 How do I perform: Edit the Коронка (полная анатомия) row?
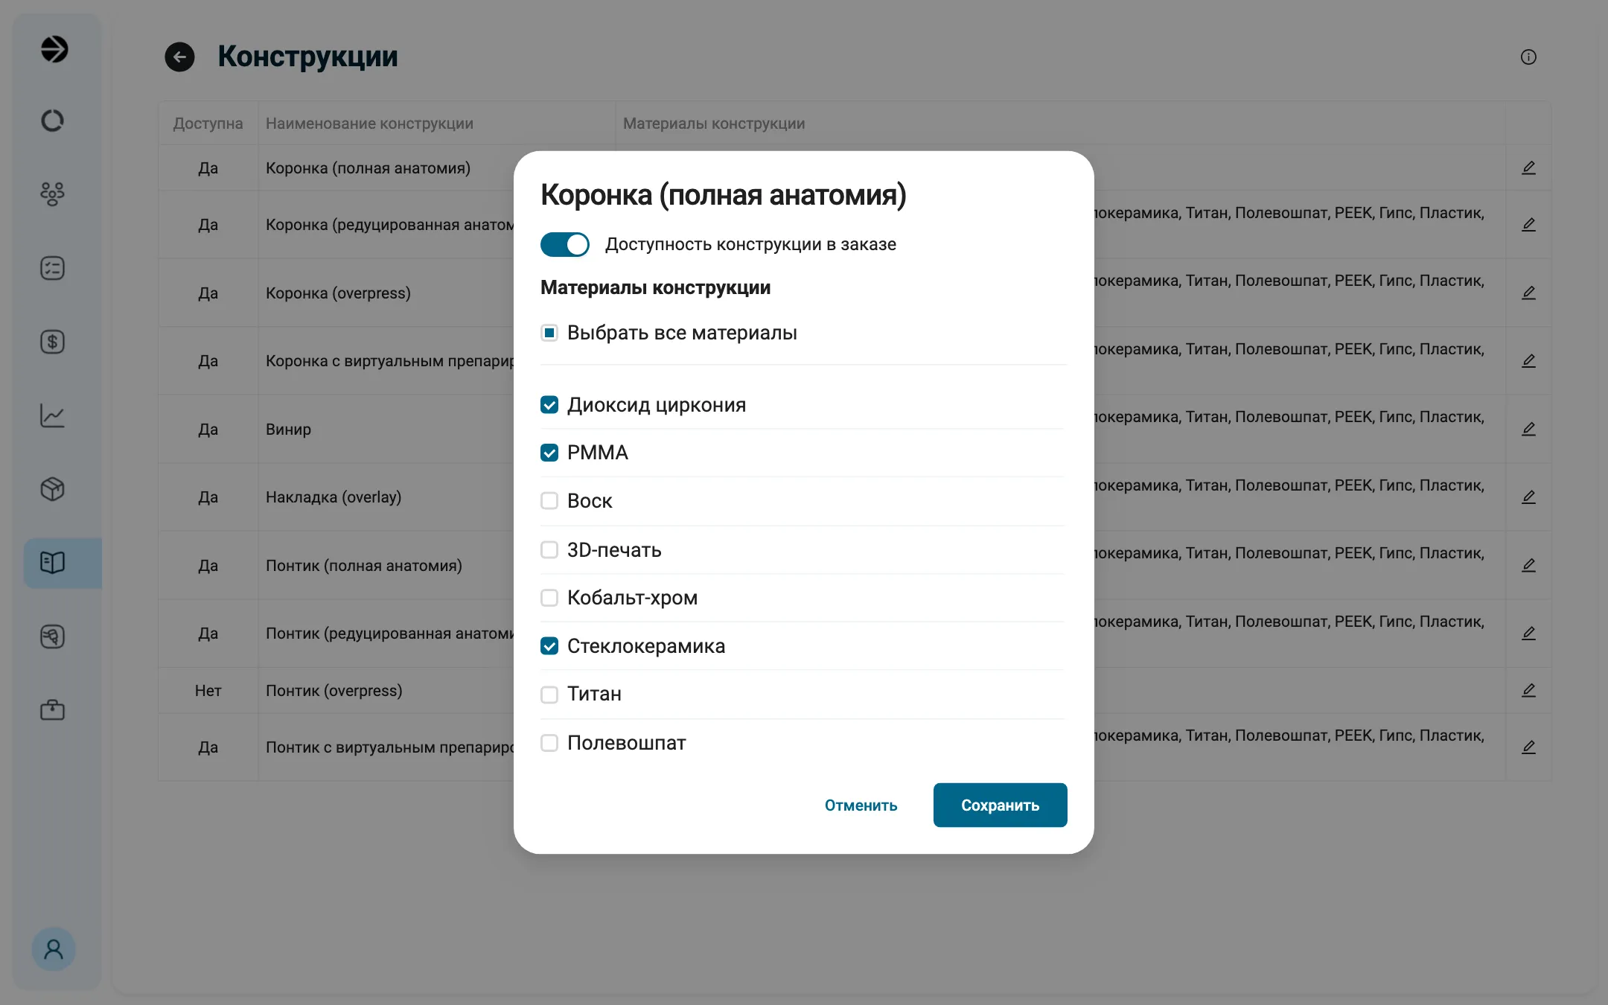[1528, 168]
